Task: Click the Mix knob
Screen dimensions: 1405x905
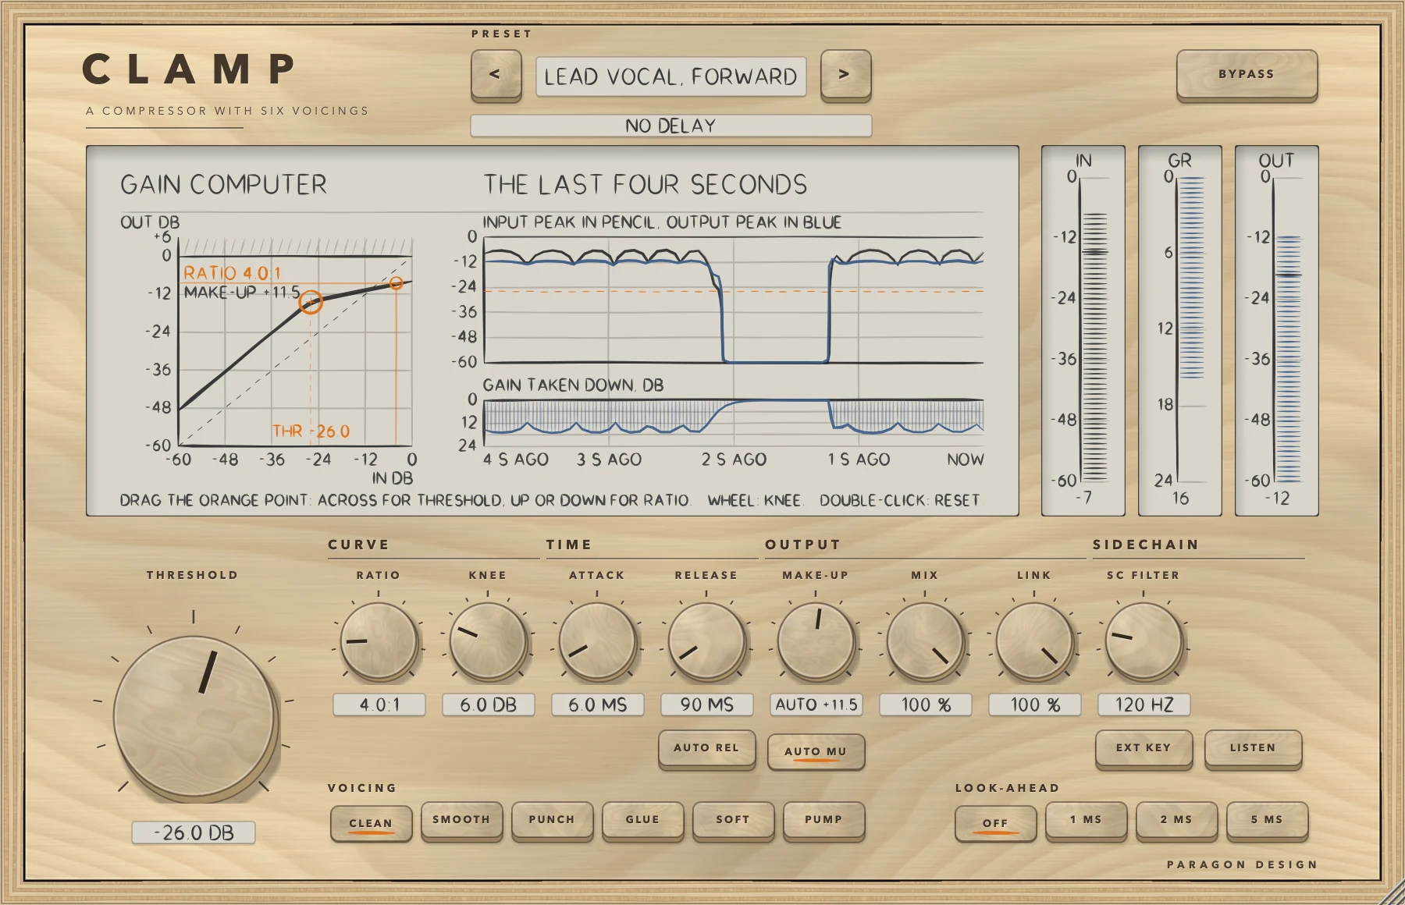Action: (x=925, y=641)
